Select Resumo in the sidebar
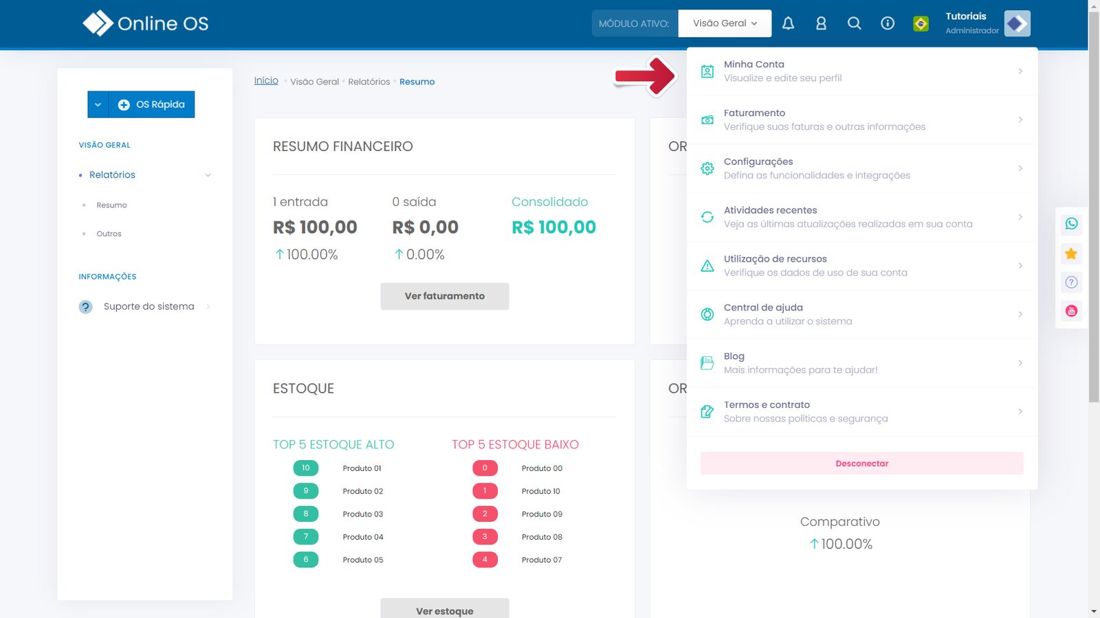1100x618 pixels. click(x=111, y=205)
